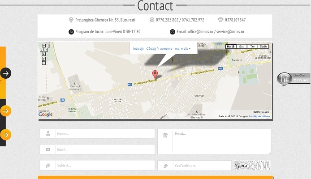
Task: Click the Contact heading
Action: [155, 6]
